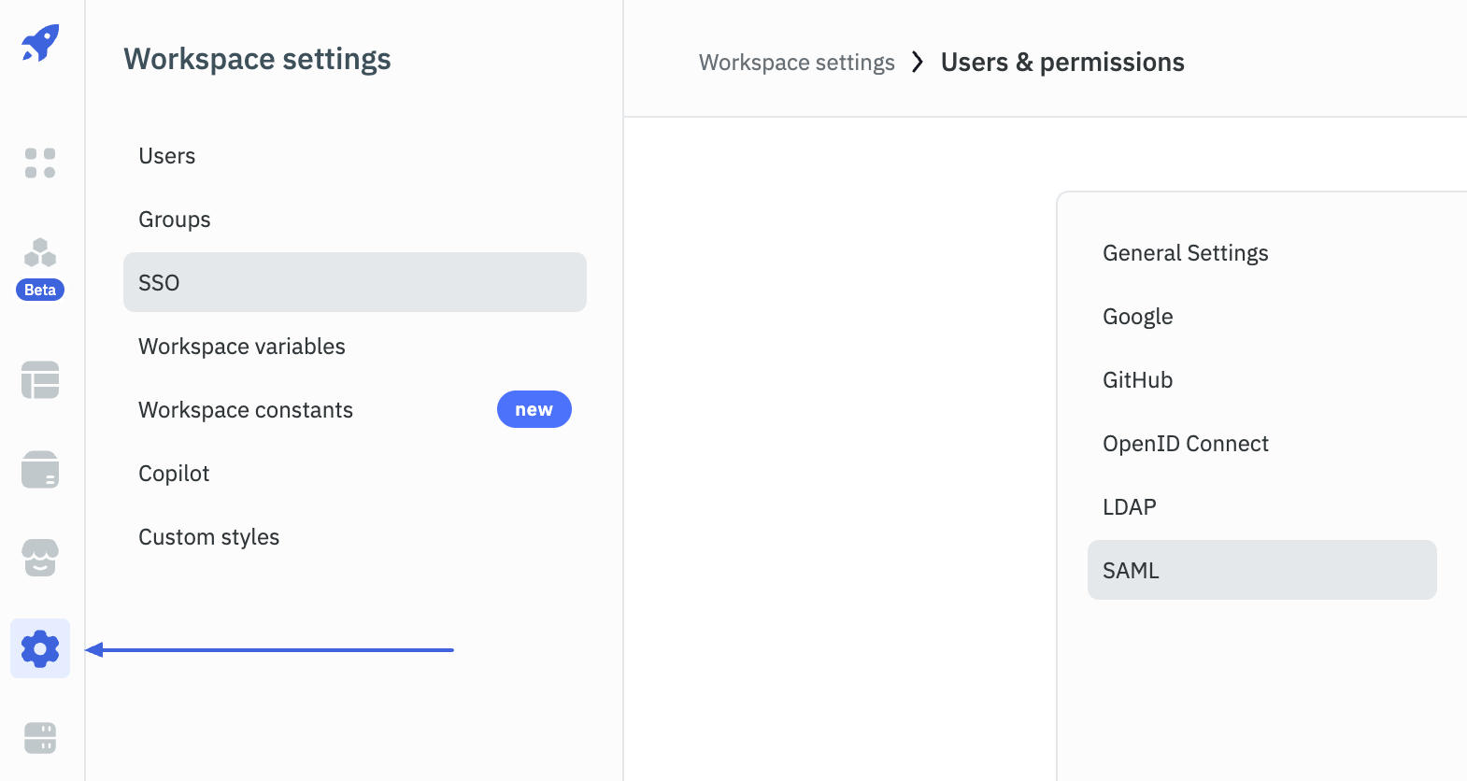
Task: Click the workspace settings gear icon
Action: (40, 648)
